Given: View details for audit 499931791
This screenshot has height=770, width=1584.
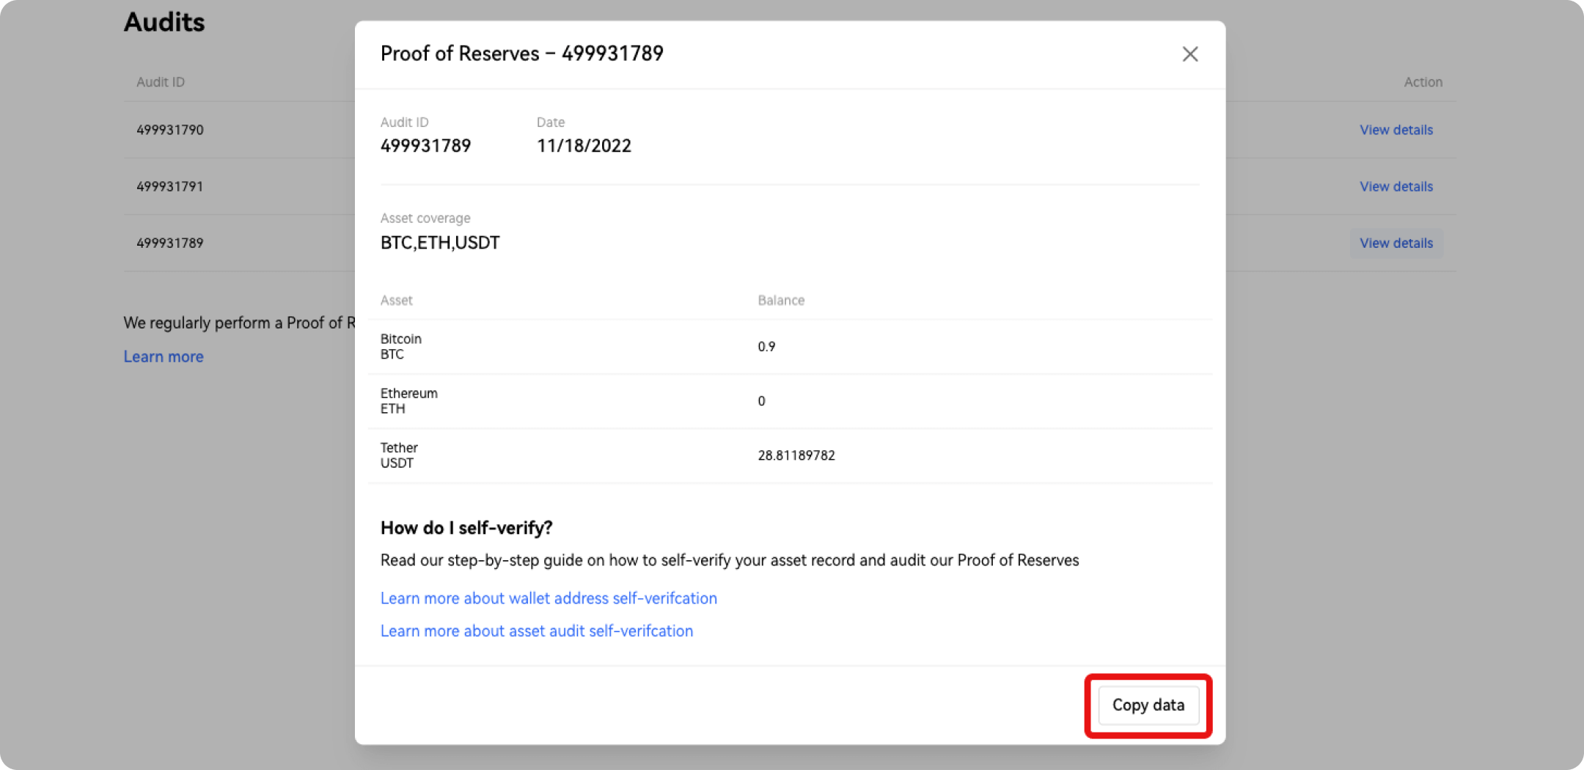Looking at the screenshot, I should click(1396, 186).
